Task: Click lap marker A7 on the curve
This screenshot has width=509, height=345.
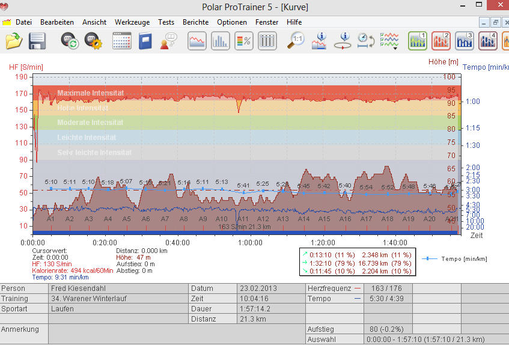Action: click(x=165, y=219)
